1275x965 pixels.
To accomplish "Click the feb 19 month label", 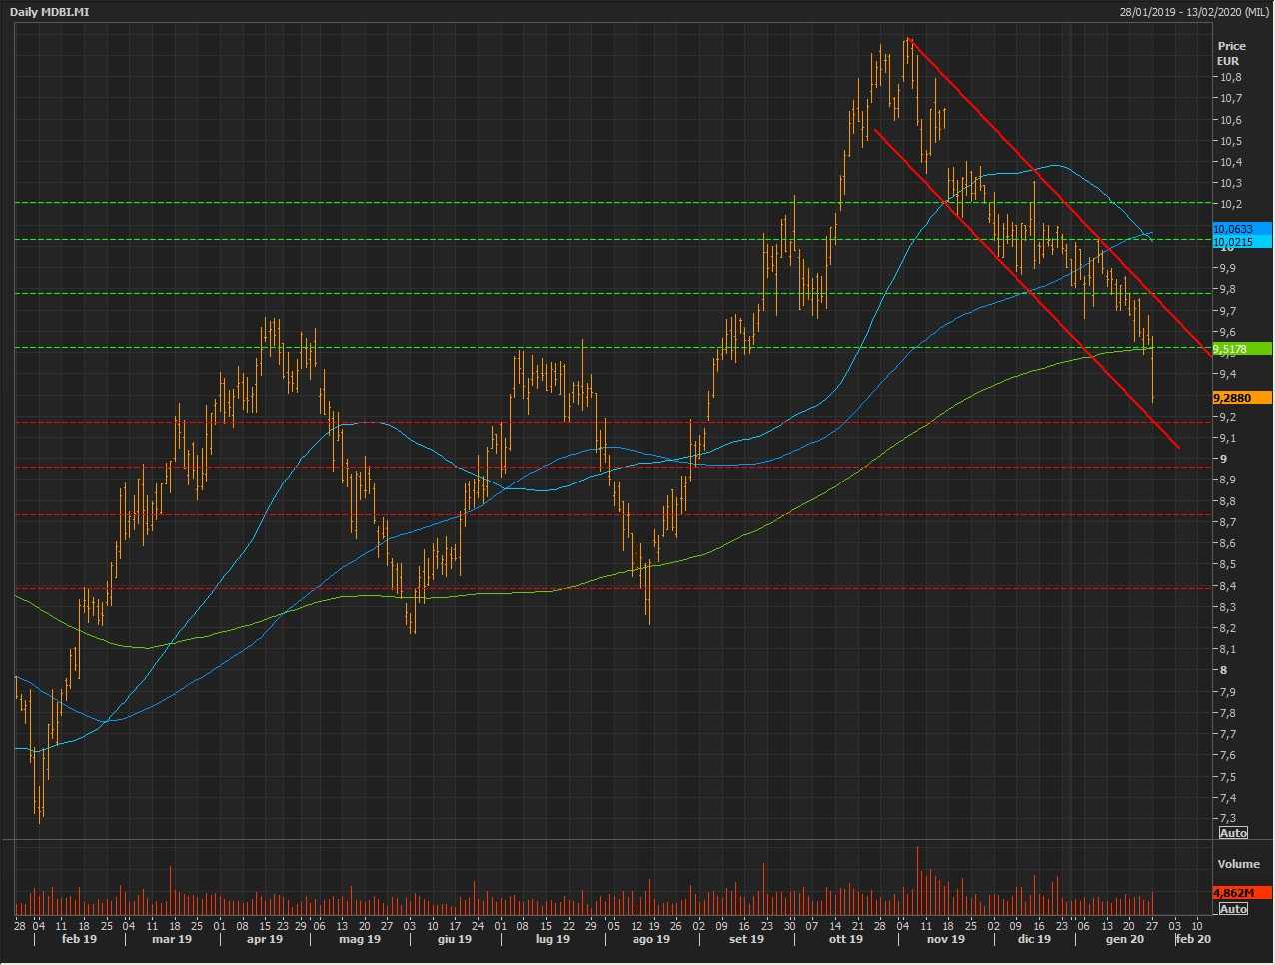I will 79,939.
